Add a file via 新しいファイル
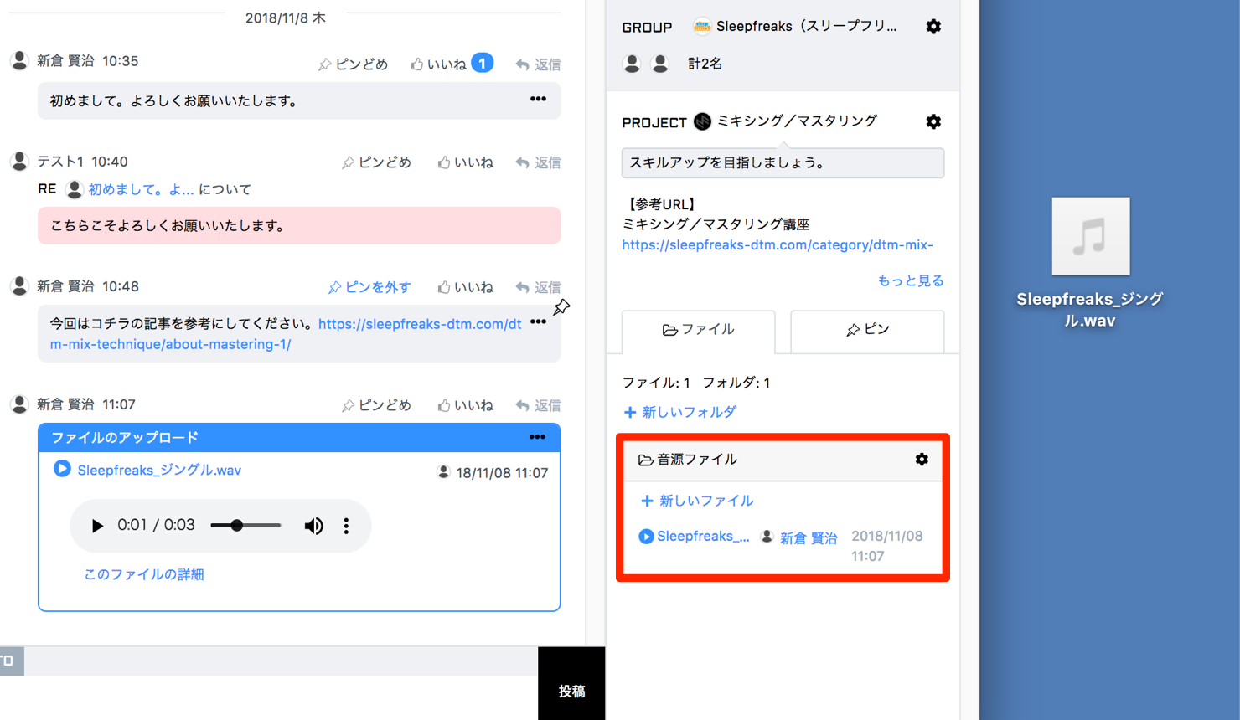The width and height of the screenshot is (1240, 720). 696,501
